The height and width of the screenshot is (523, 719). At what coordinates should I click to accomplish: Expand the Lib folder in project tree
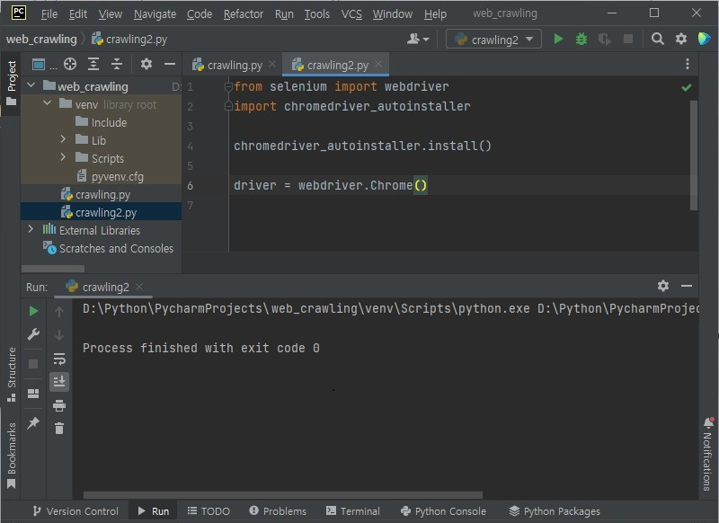[x=64, y=140]
